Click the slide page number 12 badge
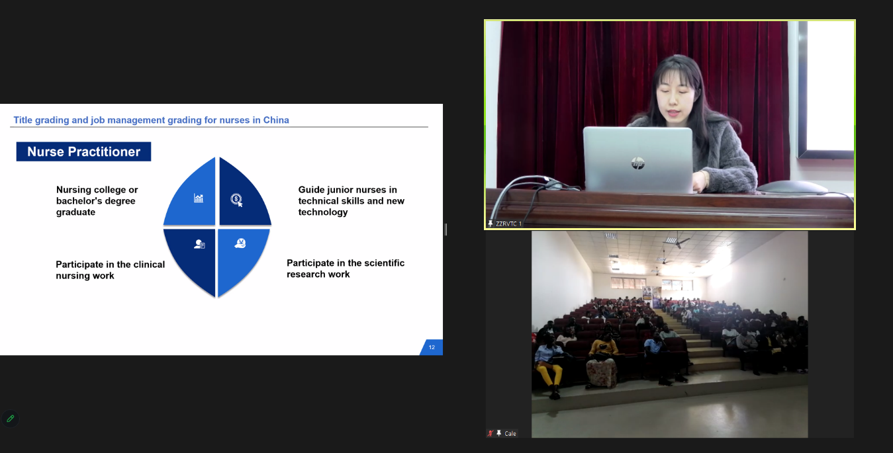 pyautogui.click(x=432, y=347)
